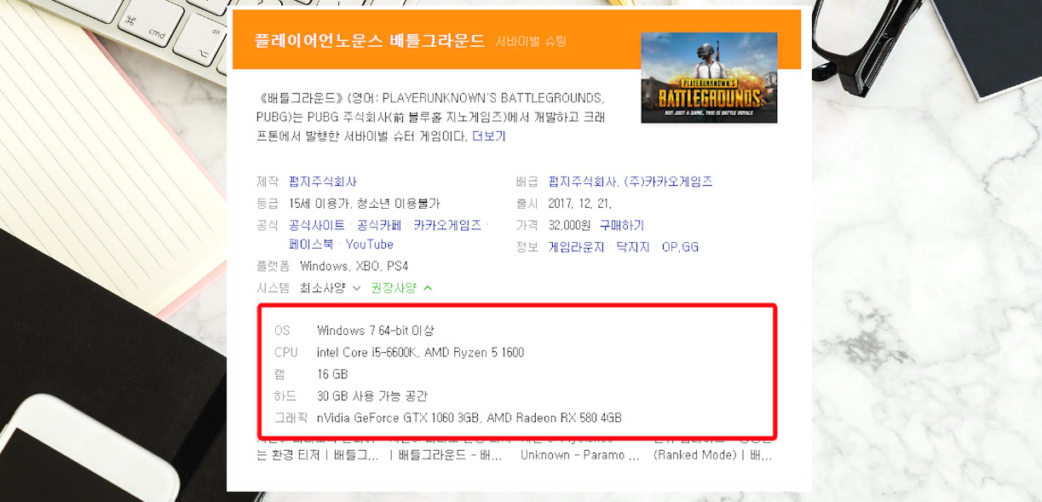The width and height of the screenshot is (1042, 502).
Task: Click the Battlegrounds game cover thumbnail
Action: (709, 78)
